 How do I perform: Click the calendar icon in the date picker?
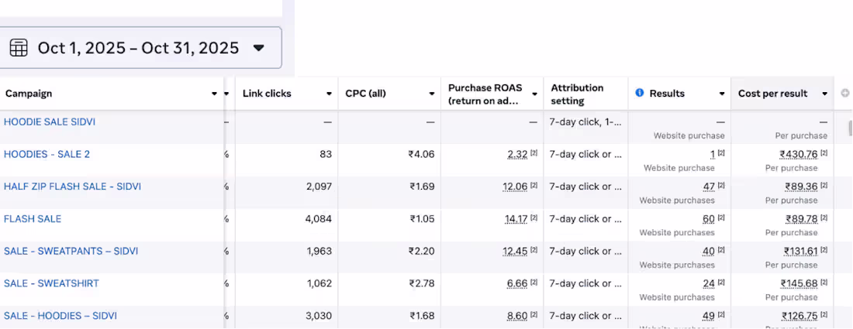coord(19,48)
